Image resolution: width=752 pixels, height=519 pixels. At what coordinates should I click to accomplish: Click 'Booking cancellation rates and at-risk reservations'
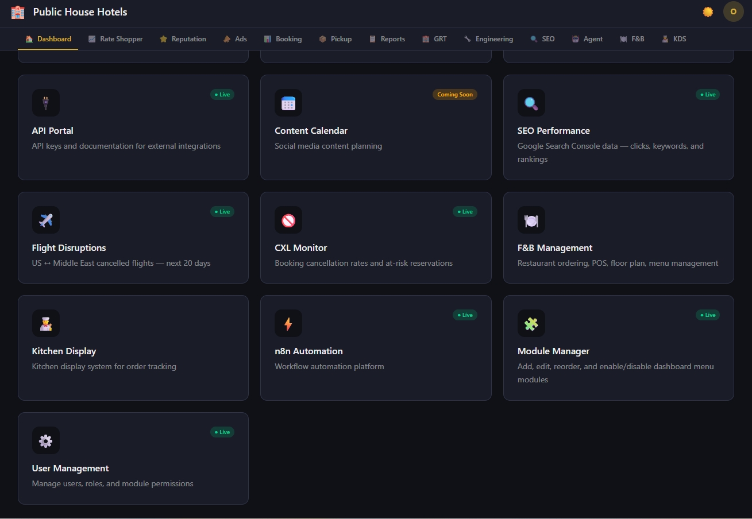tap(364, 264)
